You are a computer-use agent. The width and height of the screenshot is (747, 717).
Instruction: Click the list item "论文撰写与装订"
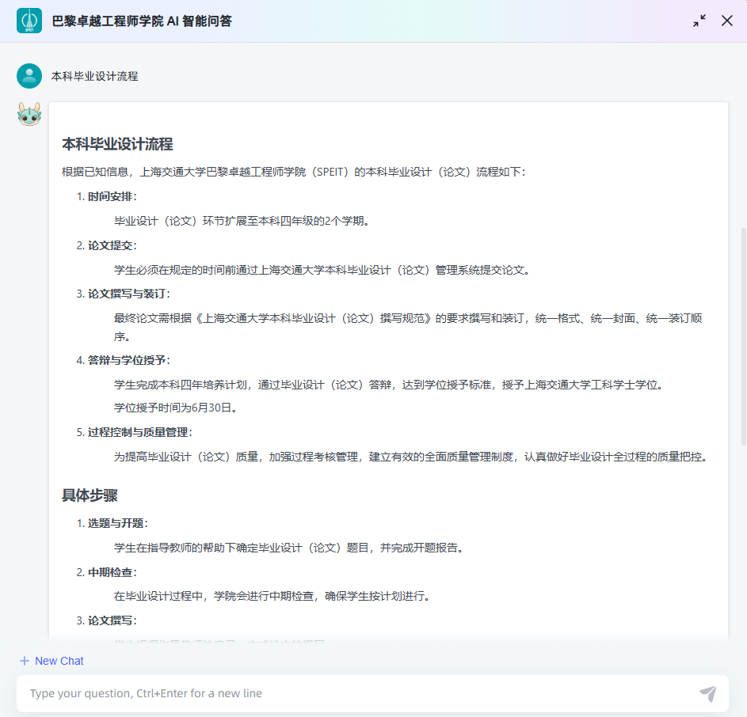[x=128, y=294]
